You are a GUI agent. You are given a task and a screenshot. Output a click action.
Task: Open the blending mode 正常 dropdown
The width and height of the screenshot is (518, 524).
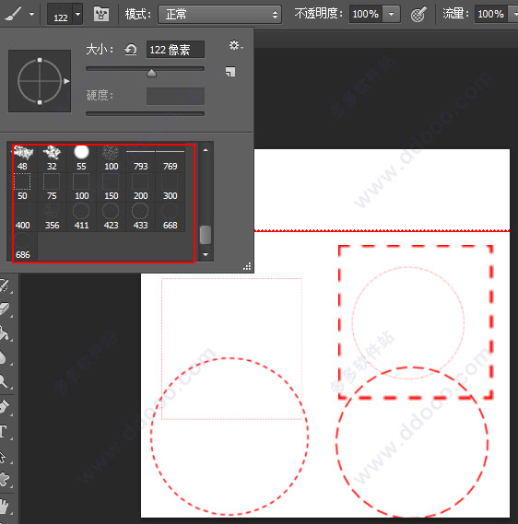point(219,15)
